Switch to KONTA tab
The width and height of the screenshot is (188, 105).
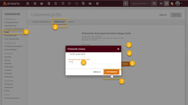point(71,22)
